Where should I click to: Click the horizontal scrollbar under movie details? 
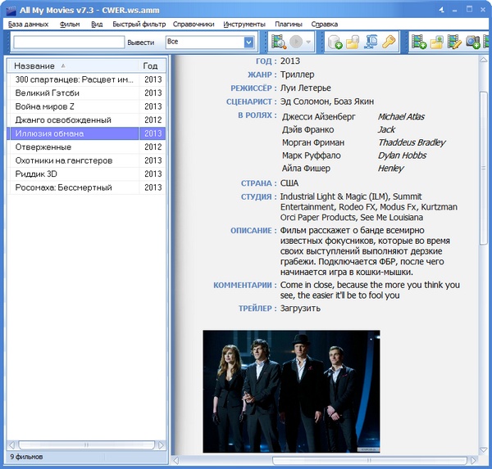point(328,460)
